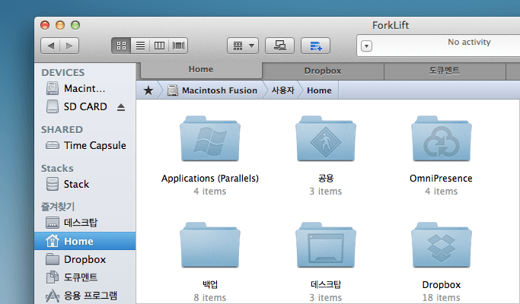The width and height of the screenshot is (520, 304).
Task: Select Home in the path bar
Action: (319, 90)
